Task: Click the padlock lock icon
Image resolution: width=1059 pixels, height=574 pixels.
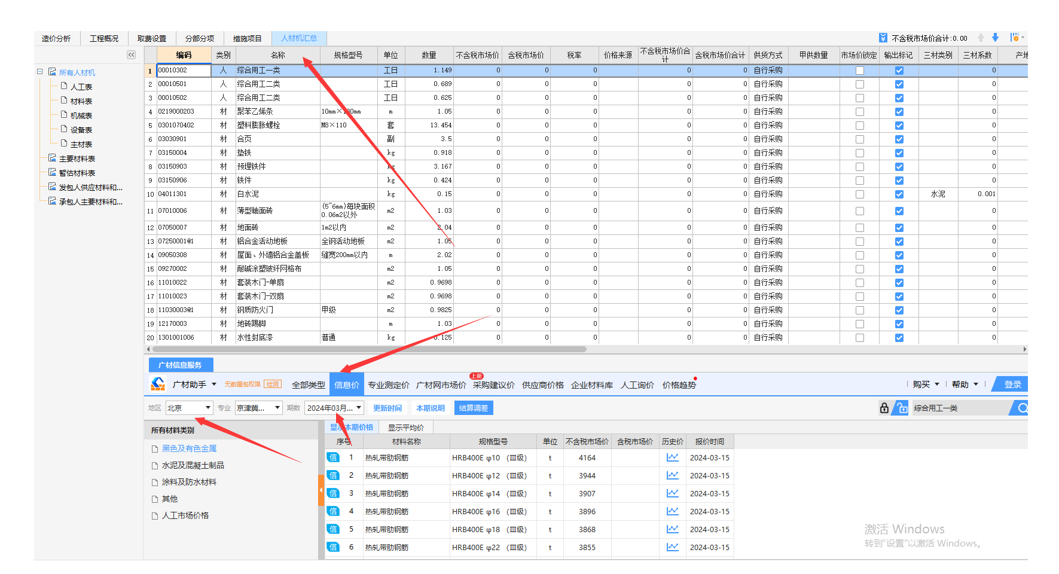Action: tap(884, 408)
